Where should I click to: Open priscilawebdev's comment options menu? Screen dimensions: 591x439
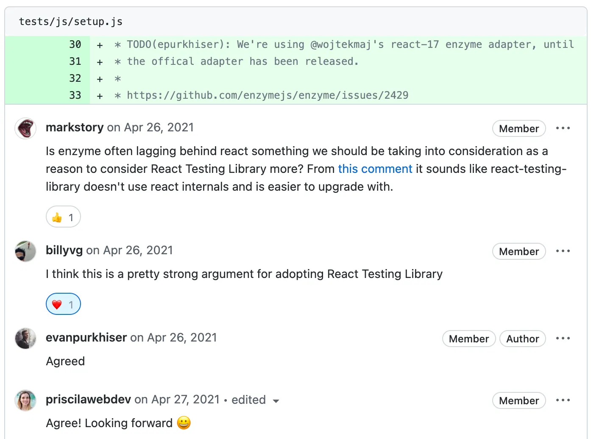click(x=563, y=400)
